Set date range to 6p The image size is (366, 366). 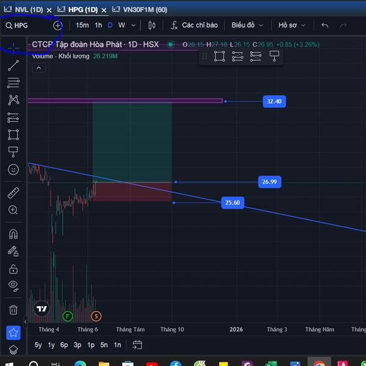tap(64, 345)
